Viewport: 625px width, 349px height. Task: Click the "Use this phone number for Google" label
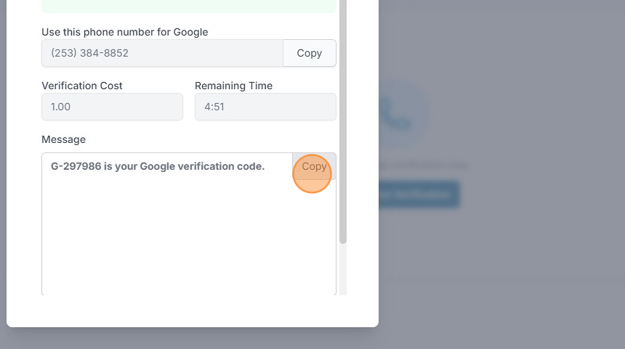[125, 32]
